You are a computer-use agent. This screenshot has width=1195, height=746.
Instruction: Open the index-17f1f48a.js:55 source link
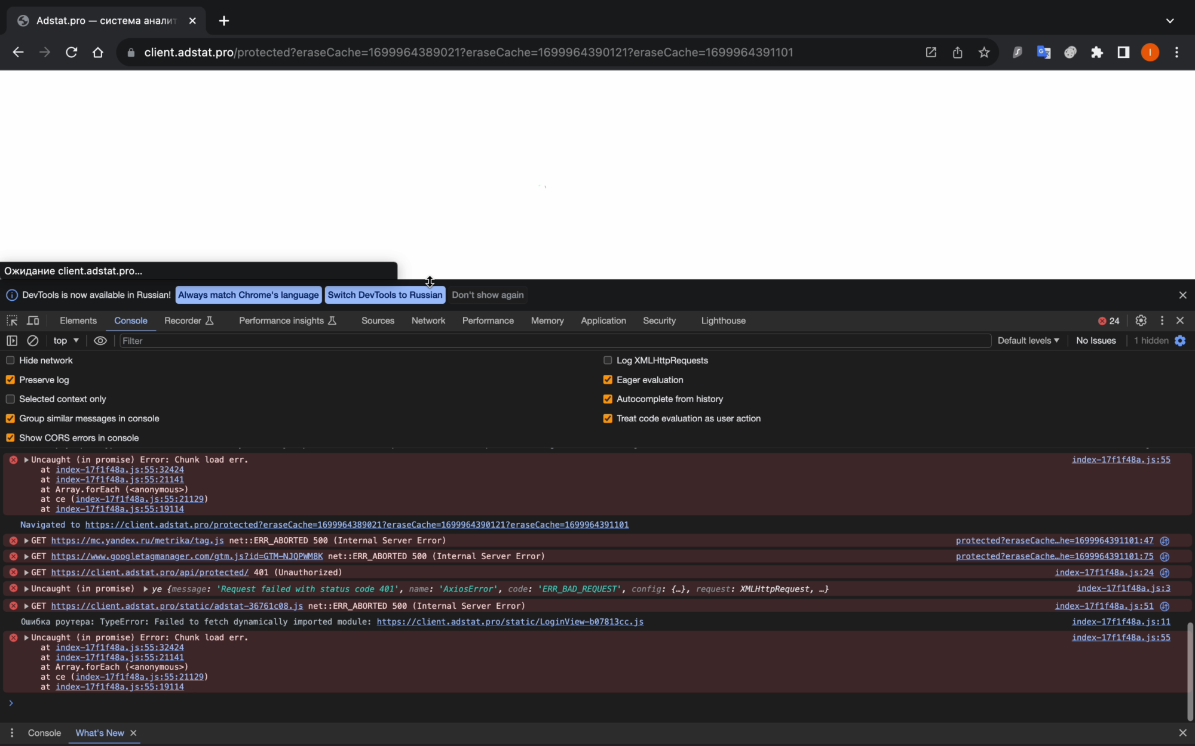pyautogui.click(x=1121, y=460)
